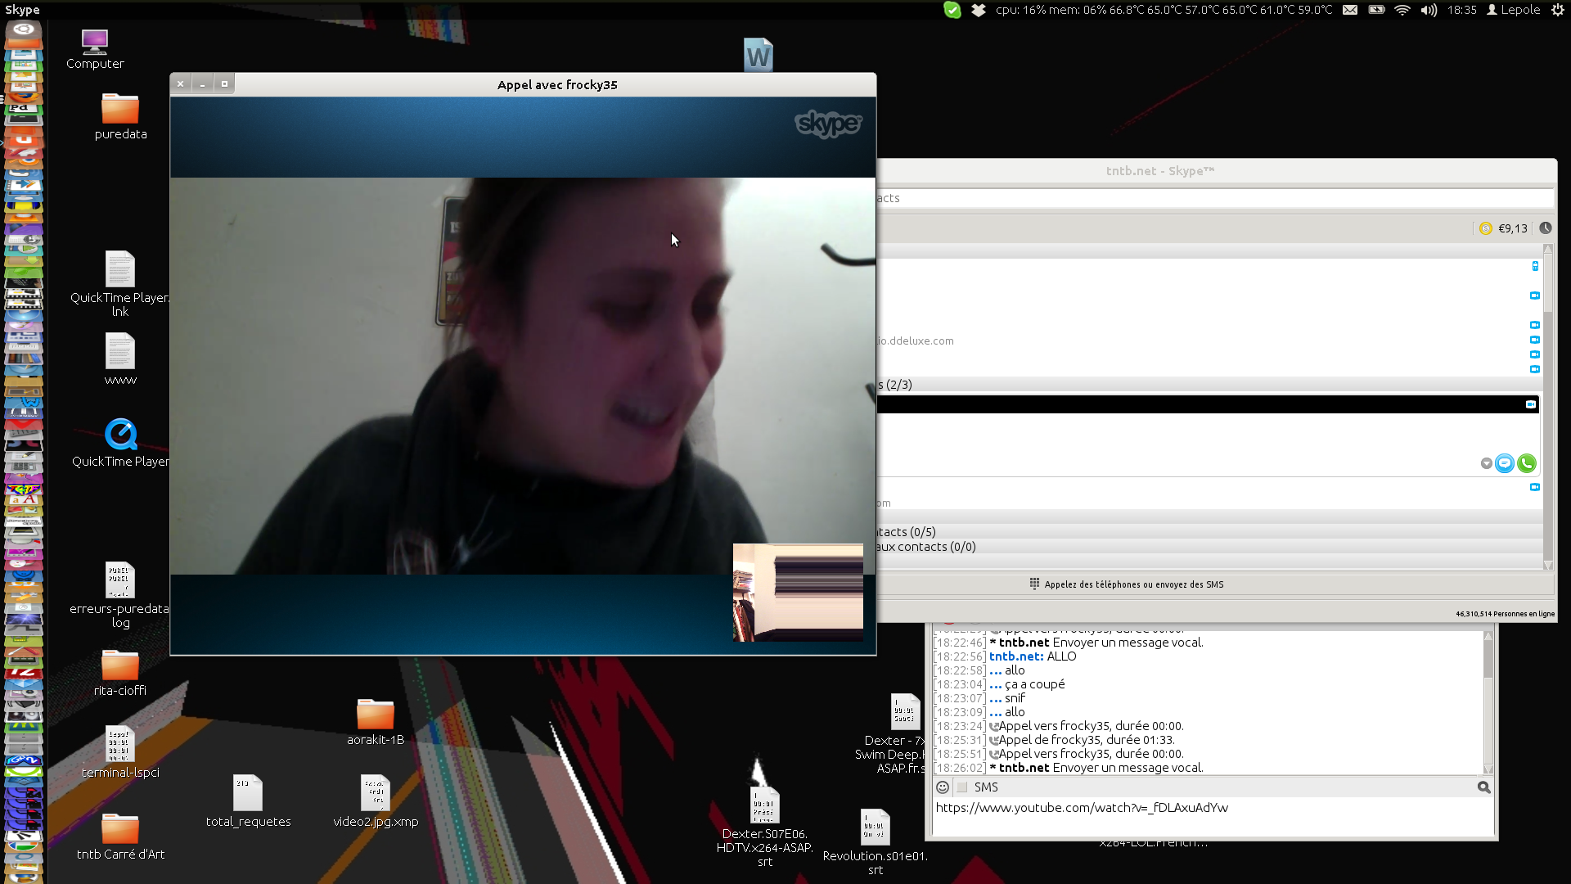Toggle the SMS checkbox

(962, 787)
